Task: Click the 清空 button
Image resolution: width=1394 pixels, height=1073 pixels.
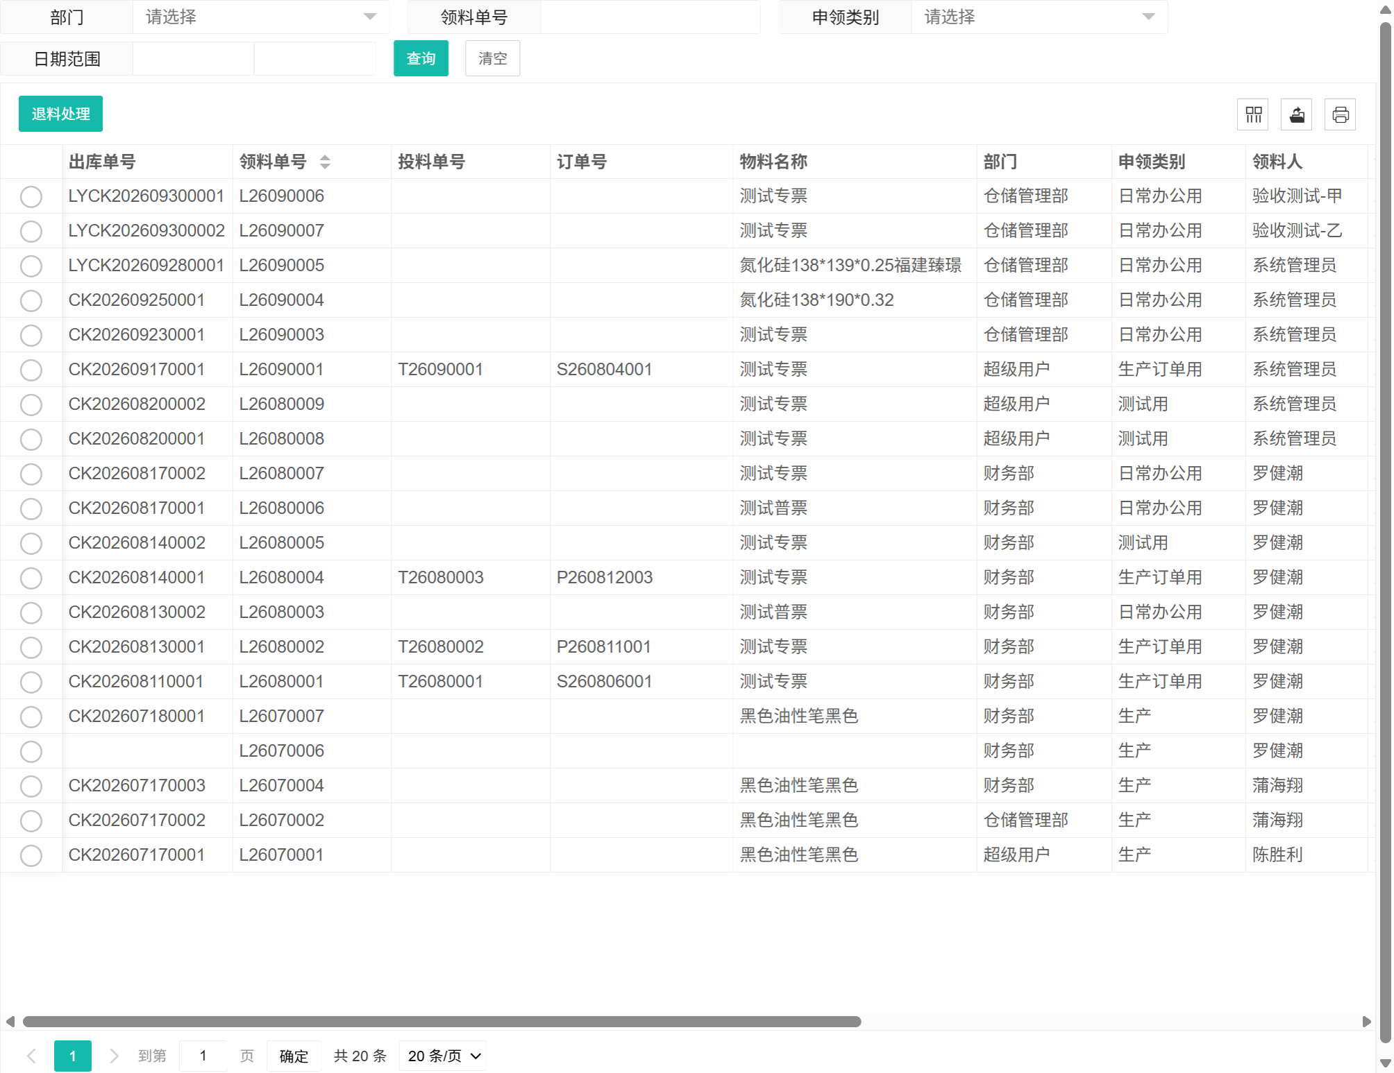Action: [492, 58]
